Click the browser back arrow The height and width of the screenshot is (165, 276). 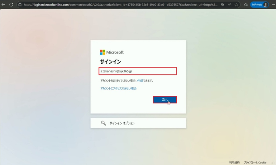click(x=3, y=5)
